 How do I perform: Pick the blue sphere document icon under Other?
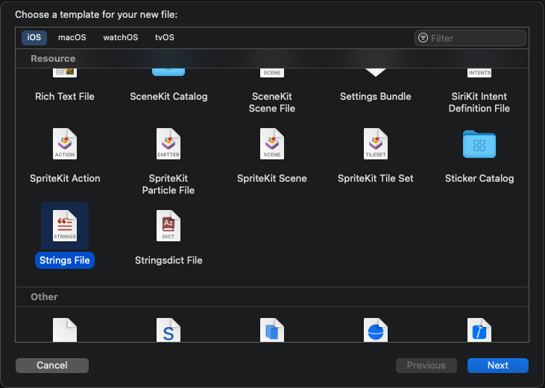[375, 330]
